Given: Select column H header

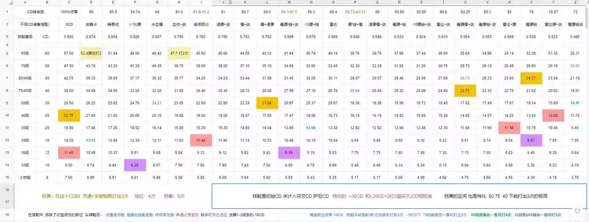Looking at the screenshot, I should coord(179,3).
